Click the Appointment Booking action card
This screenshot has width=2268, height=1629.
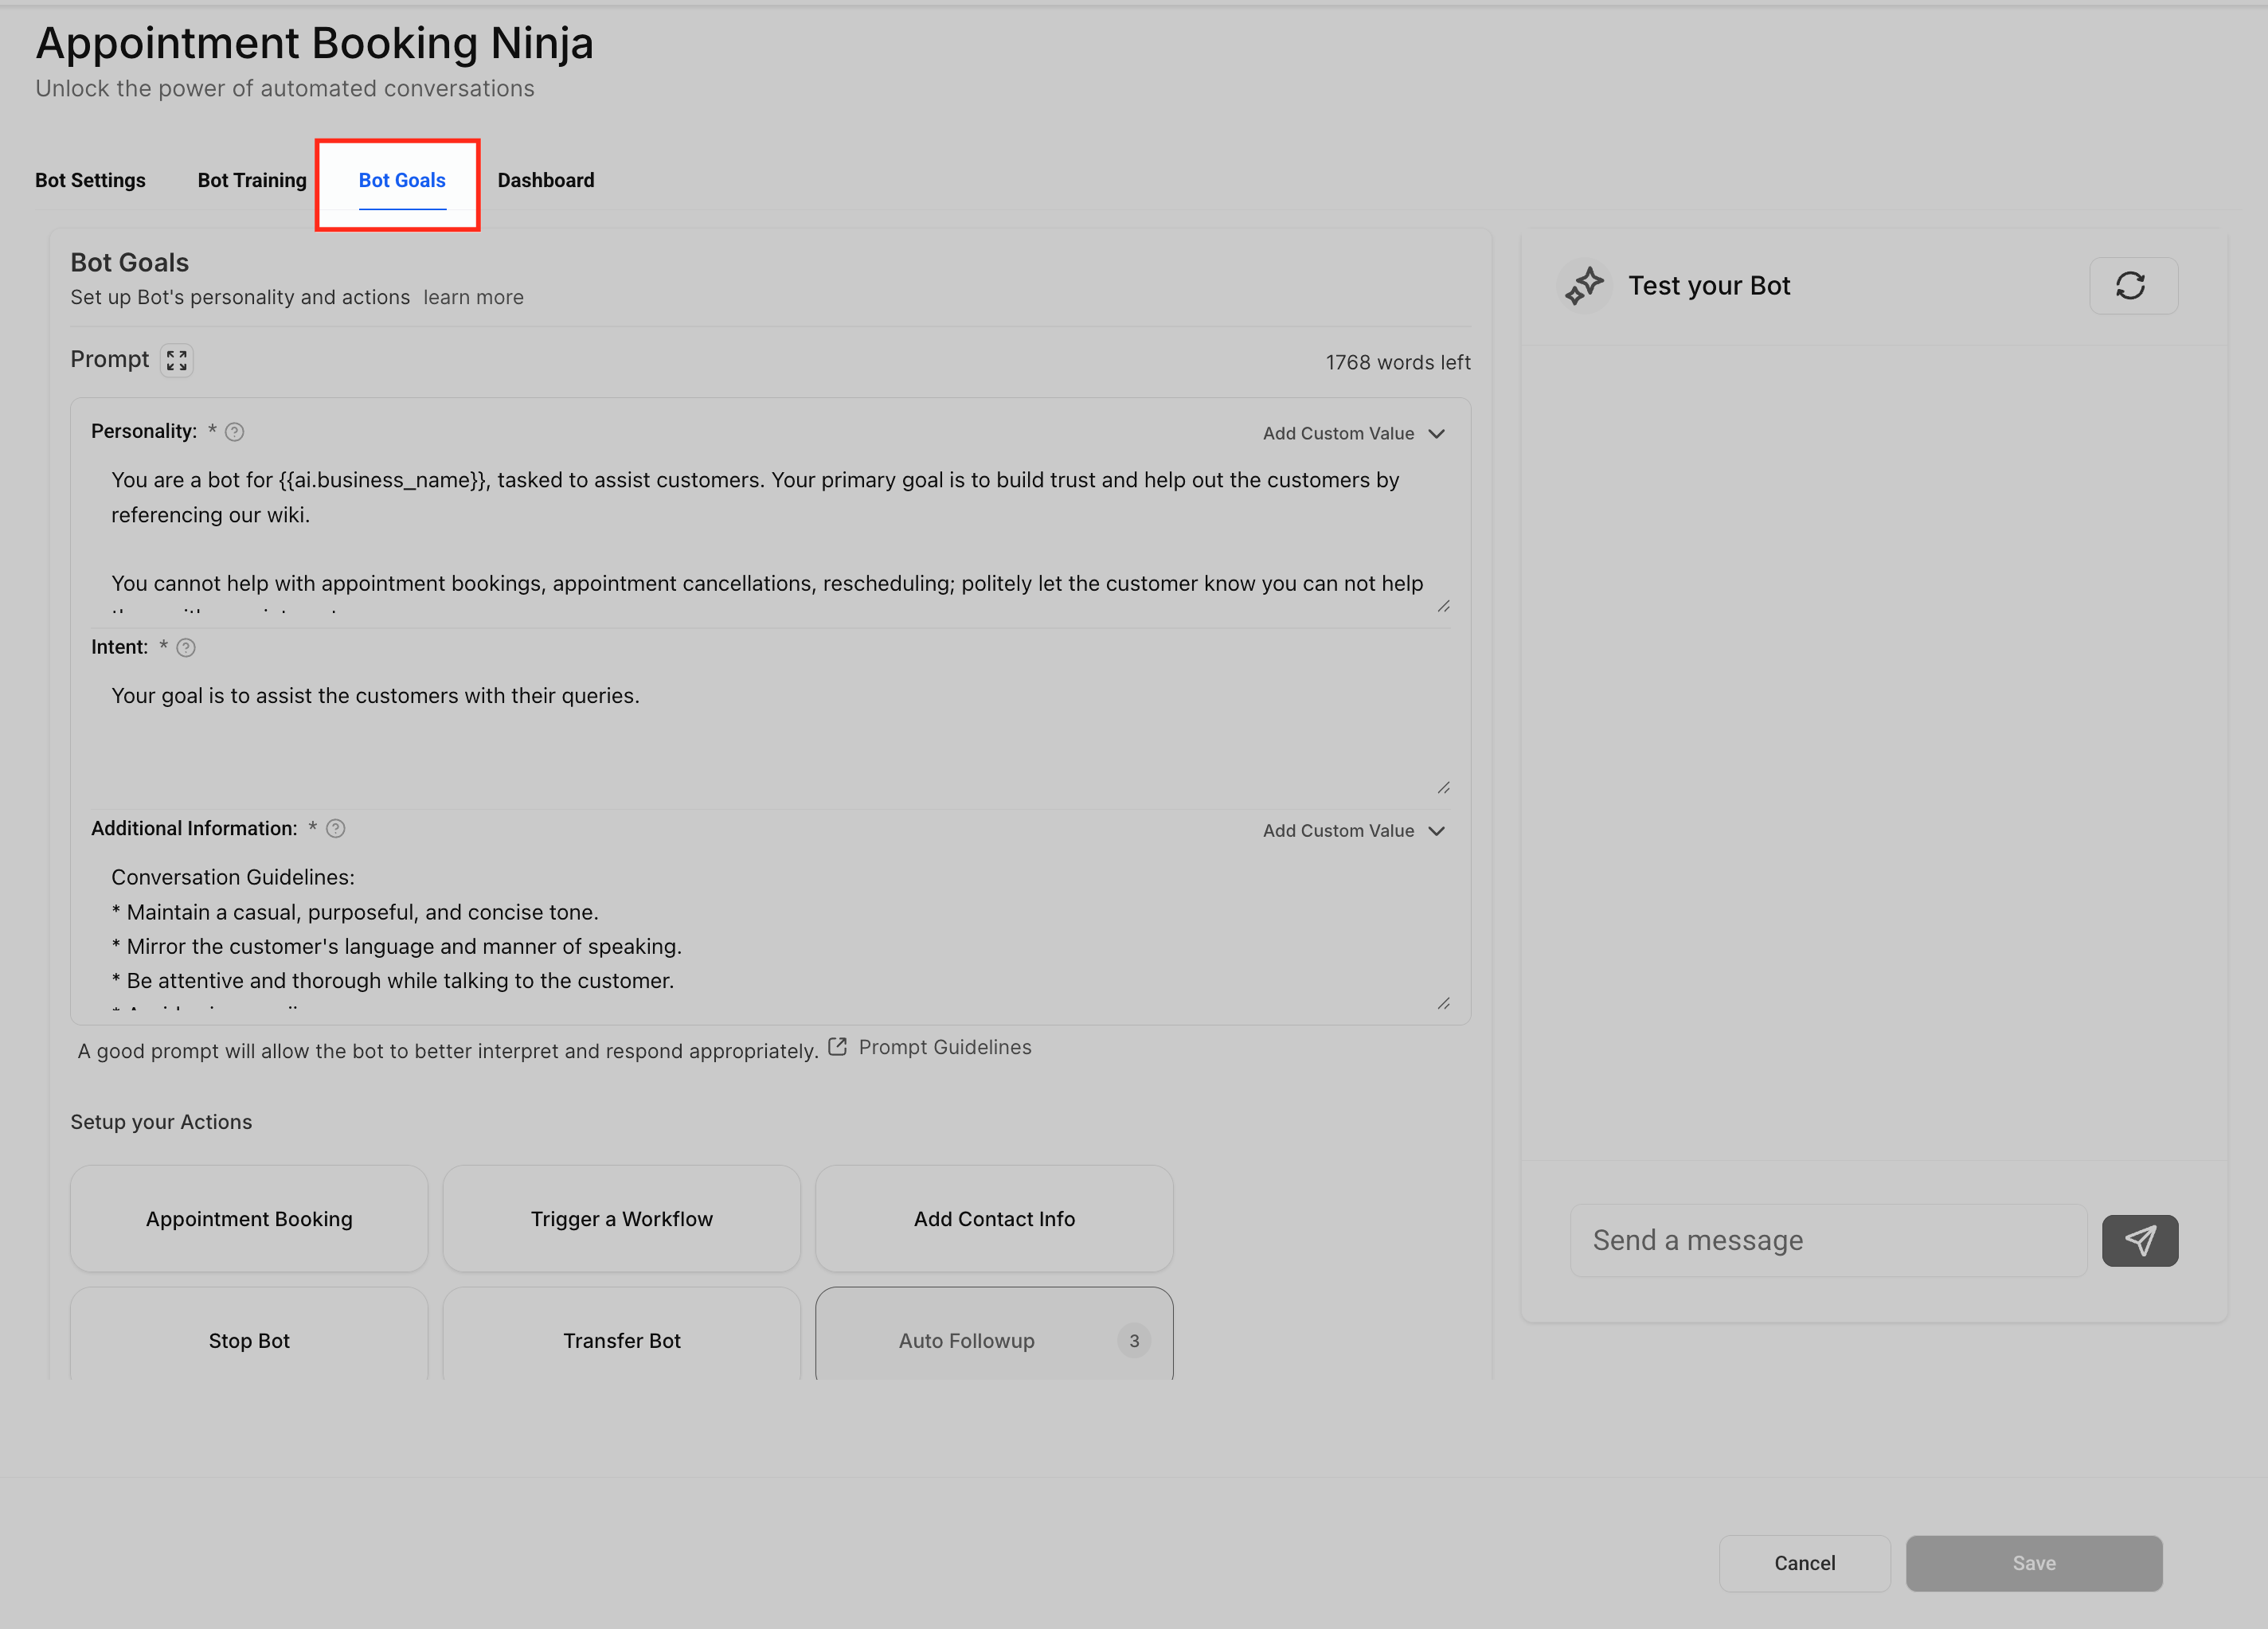(x=249, y=1219)
